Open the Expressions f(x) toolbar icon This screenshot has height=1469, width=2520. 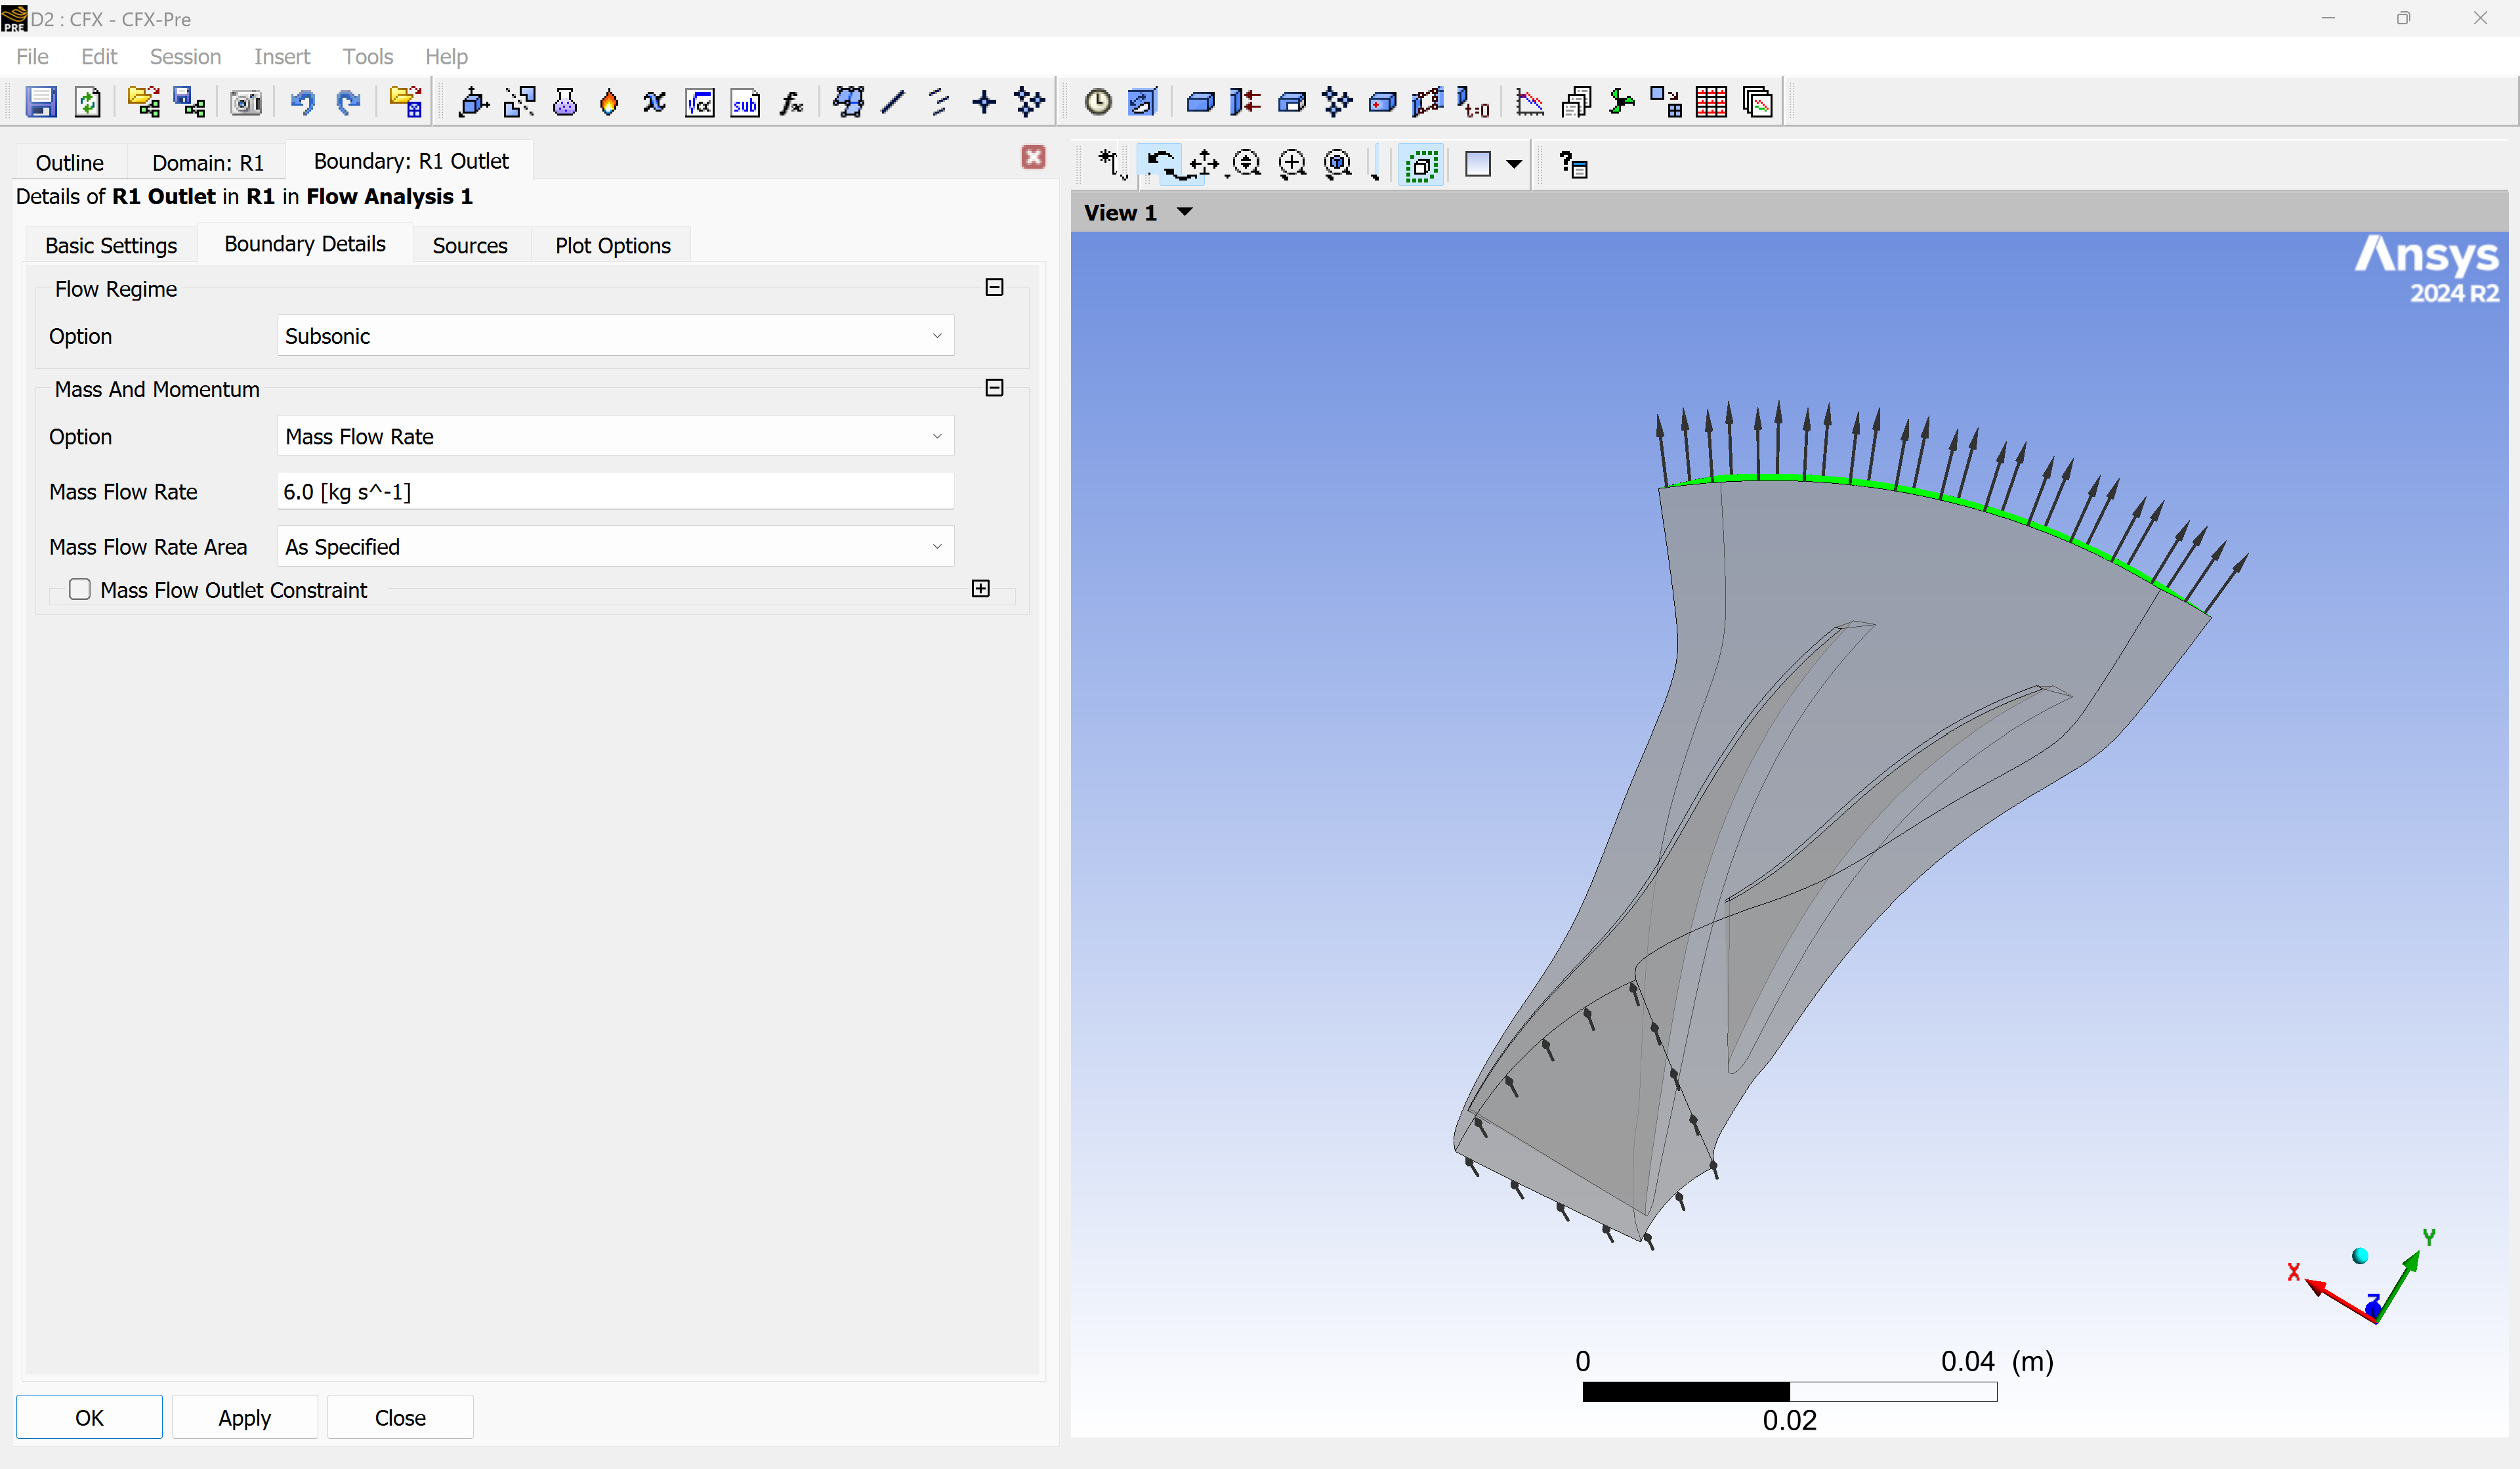click(x=791, y=102)
